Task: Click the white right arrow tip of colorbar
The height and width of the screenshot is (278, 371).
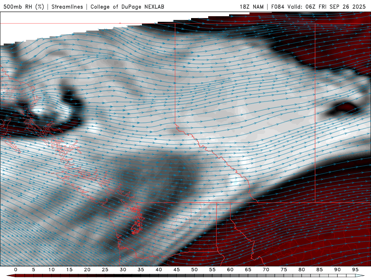Action: pyautogui.click(x=360, y=276)
